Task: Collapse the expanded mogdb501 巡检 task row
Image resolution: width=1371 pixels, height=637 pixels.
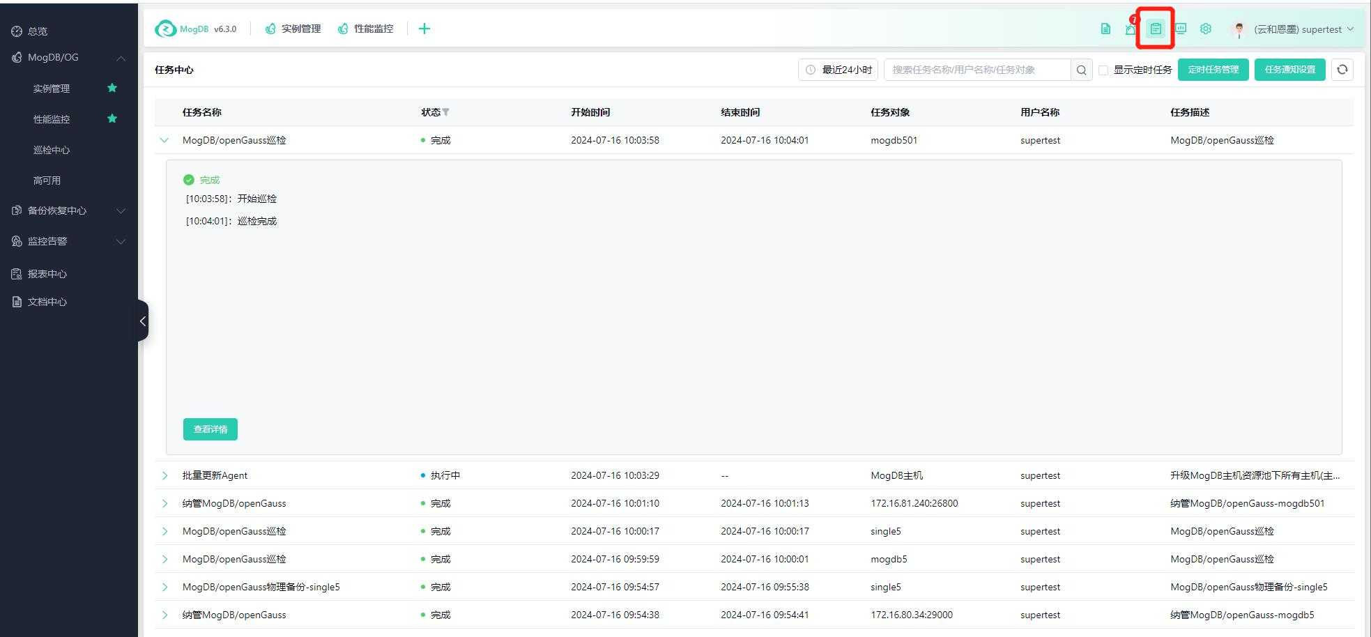Action: point(164,140)
